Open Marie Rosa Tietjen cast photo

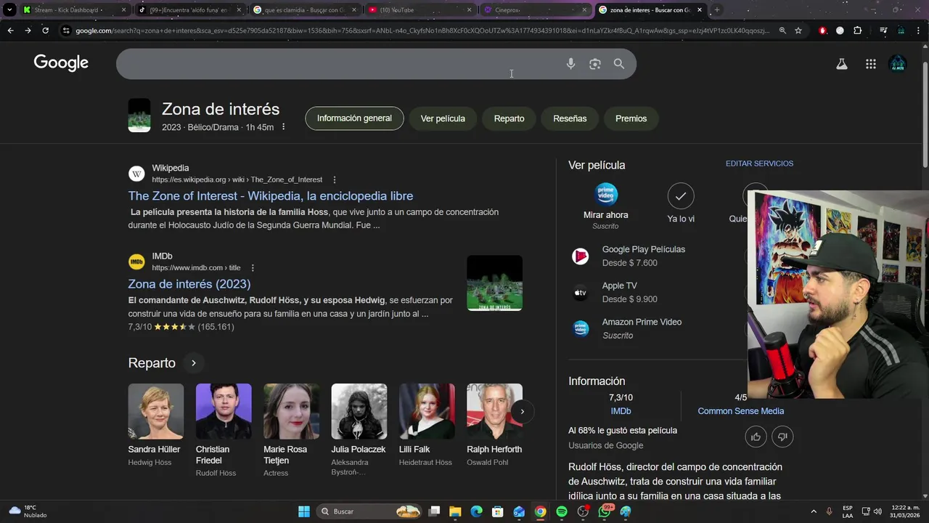coord(291,411)
